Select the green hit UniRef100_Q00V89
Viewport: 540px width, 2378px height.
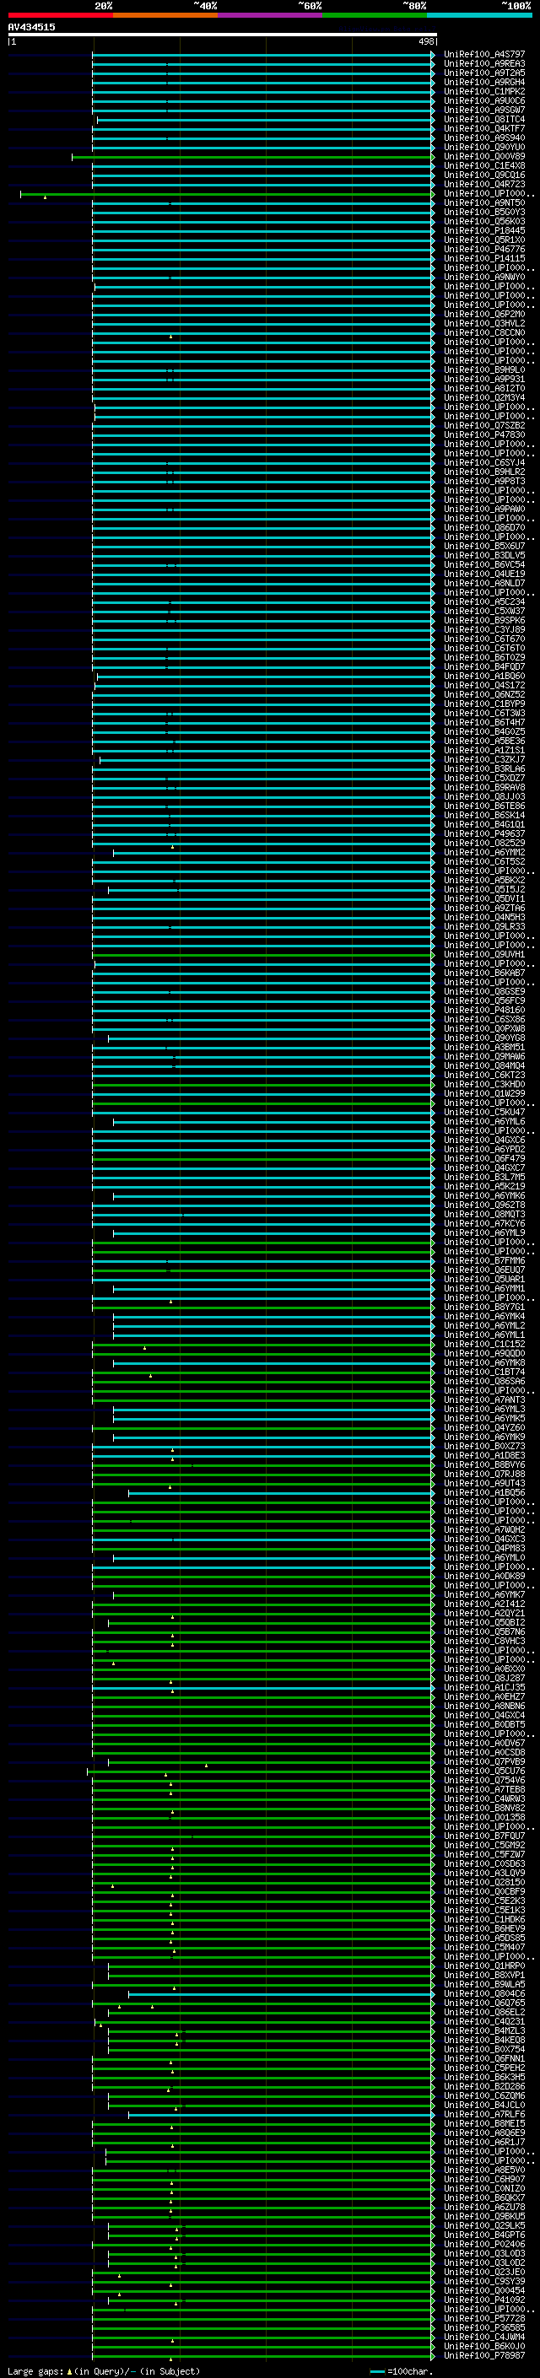point(483,156)
